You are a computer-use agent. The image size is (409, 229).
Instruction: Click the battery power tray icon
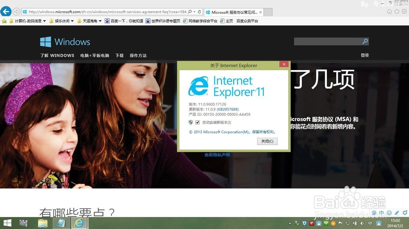355,223
